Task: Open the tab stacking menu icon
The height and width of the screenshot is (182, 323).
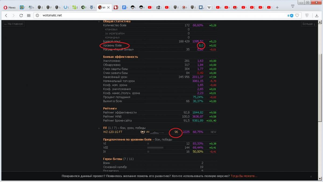Action: pos(293,6)
